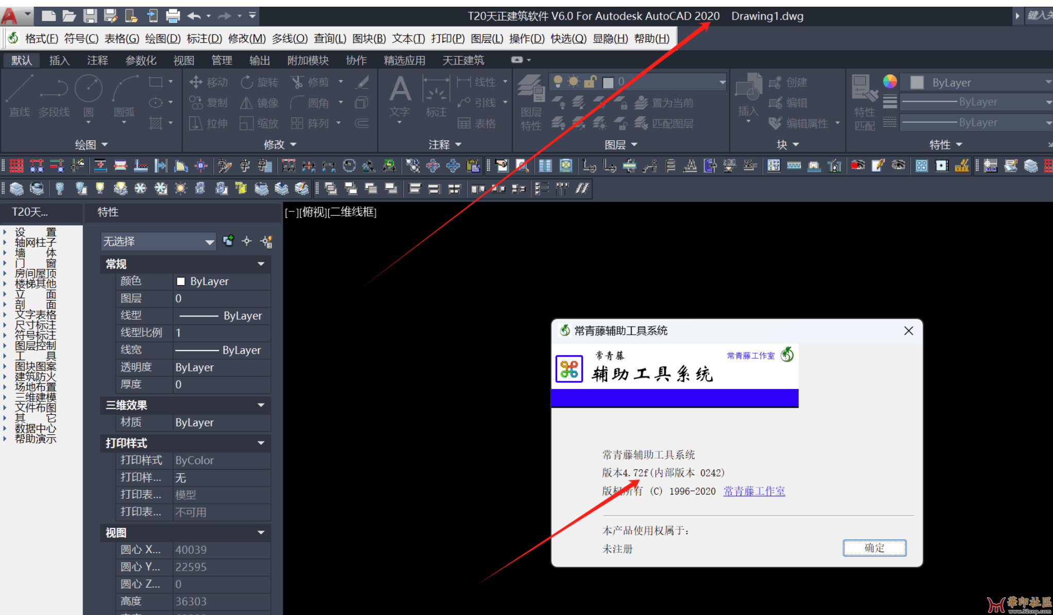
Task: Click the 匹配图层 button
Action: pos(663,123)
